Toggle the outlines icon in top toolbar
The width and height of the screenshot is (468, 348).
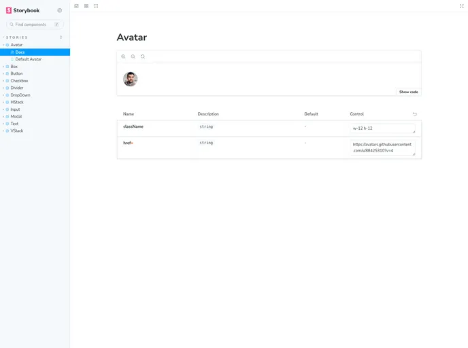96,5
